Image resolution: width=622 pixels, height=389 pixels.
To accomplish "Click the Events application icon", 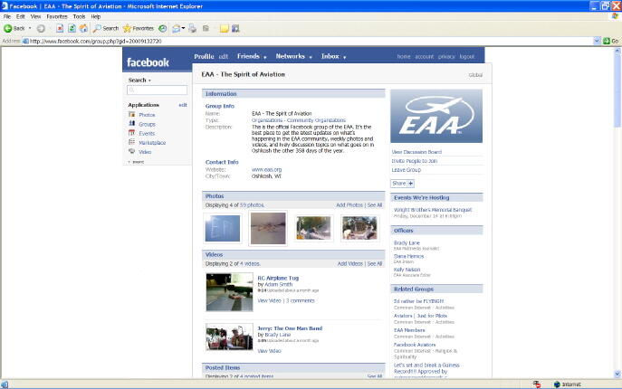I will pyautogui.click(x=131, y=133).
